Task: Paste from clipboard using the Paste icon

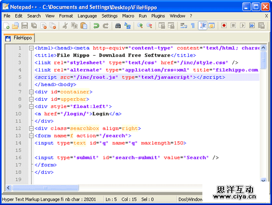Action: tap(84, 26)
